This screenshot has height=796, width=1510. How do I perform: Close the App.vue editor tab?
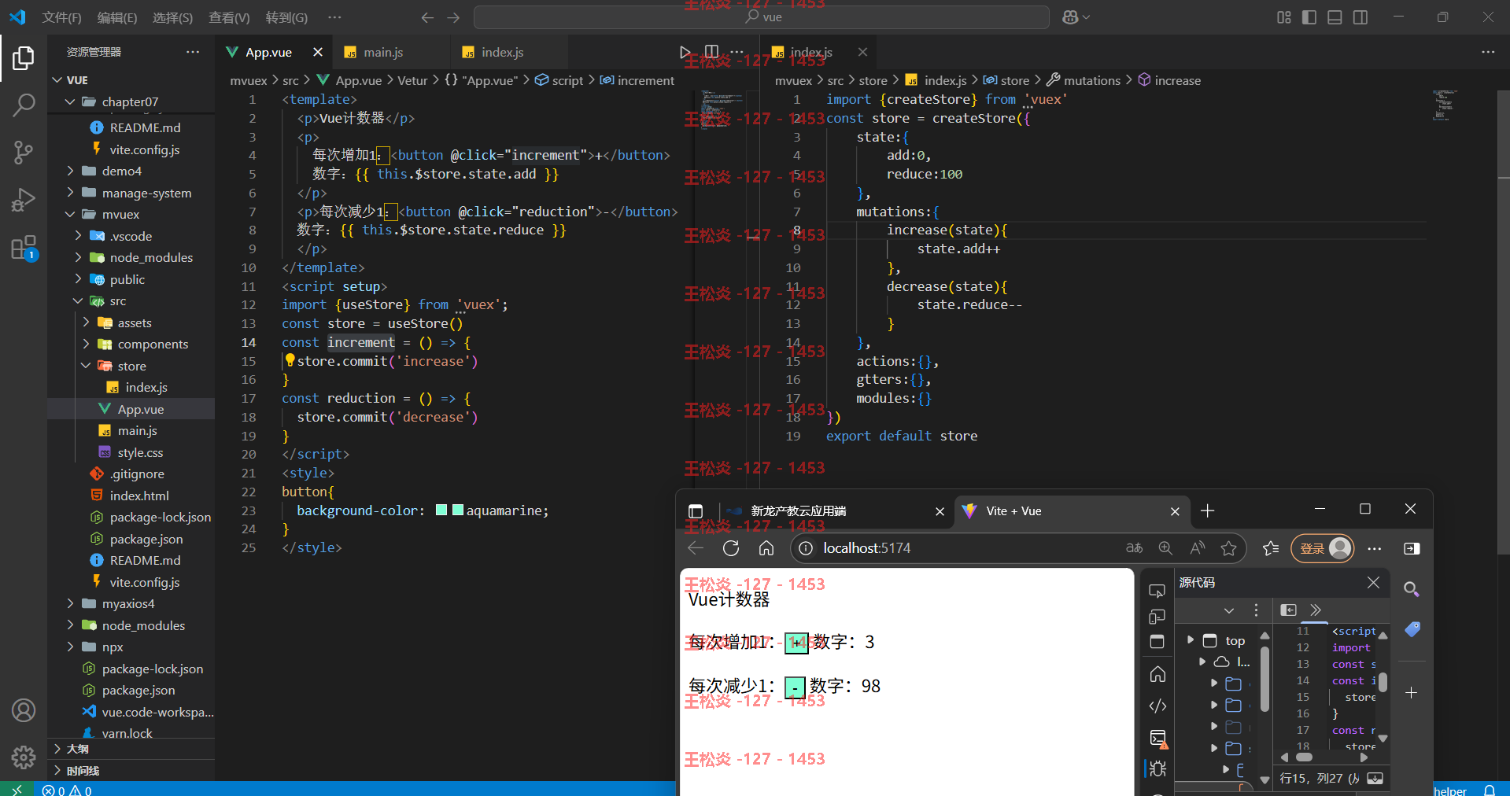click(x=318, y=52)
